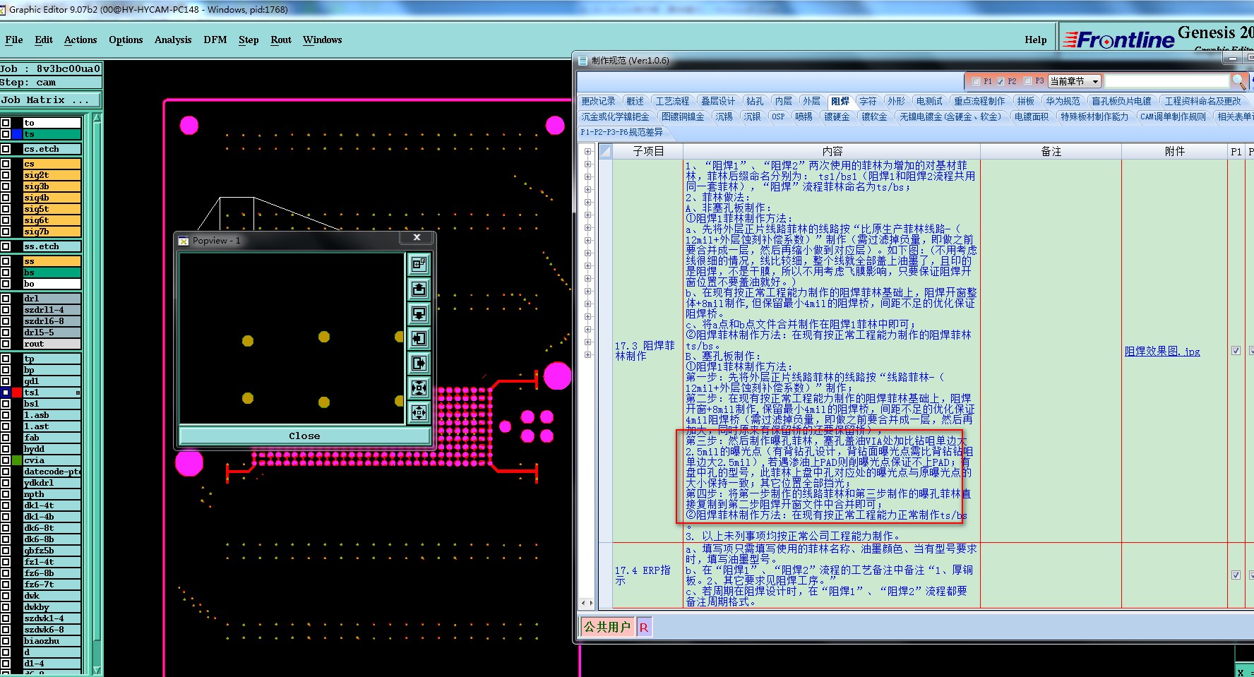Toggle the P1 checkbox in row 17.3 阻焊菲林制作
The height and width of the screenshot is (677, 1254).
click(x=1236, y=351)
